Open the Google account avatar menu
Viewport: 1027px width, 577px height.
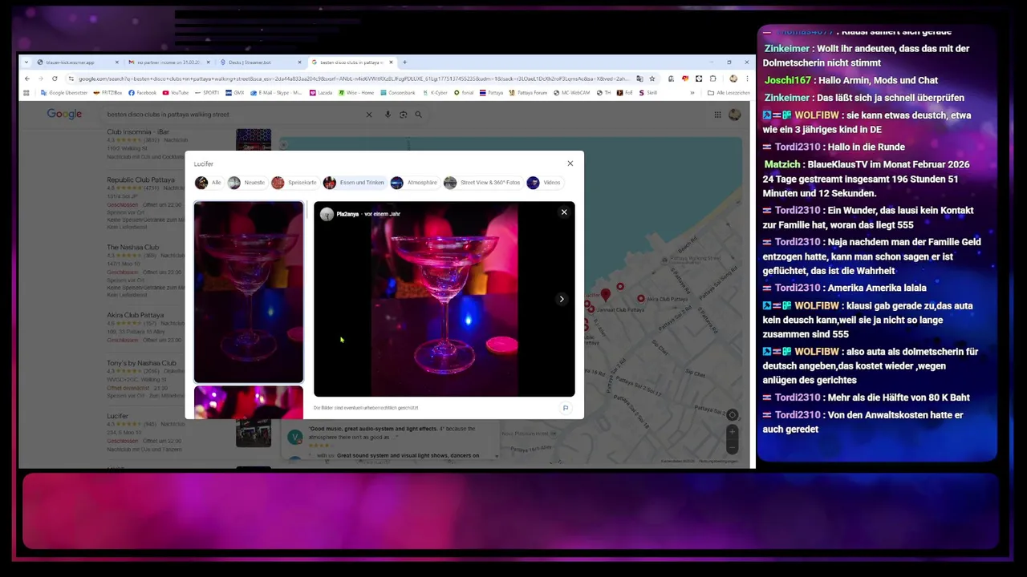(734, 115)
